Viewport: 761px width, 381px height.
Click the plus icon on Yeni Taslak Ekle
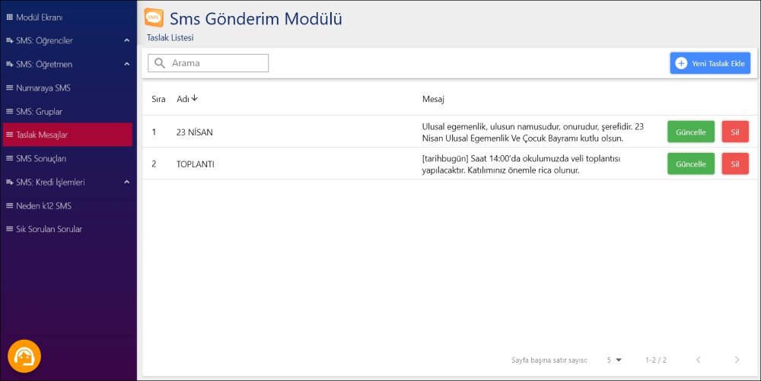click(681, 63)
